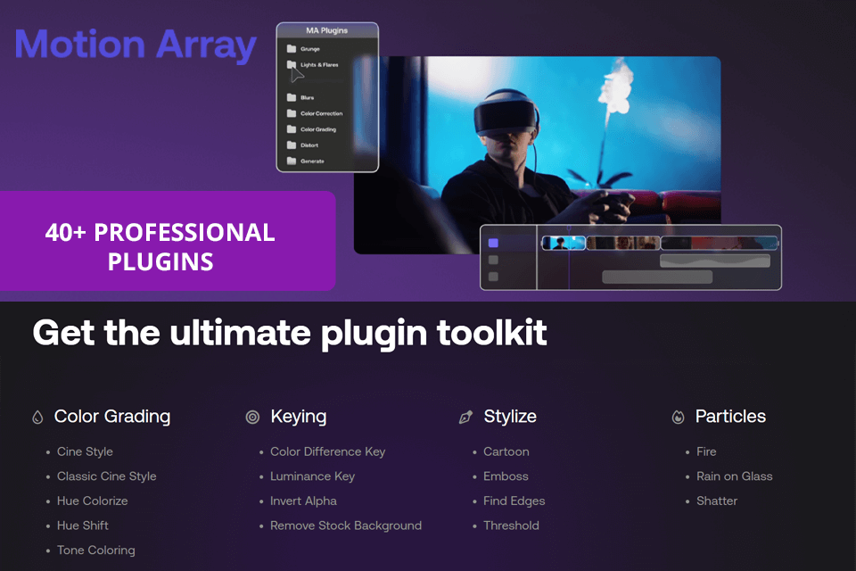This screenshot has width=856, height=571.
Task: Select the Color Grading plugin folder label
Action: tap(318, 129)
